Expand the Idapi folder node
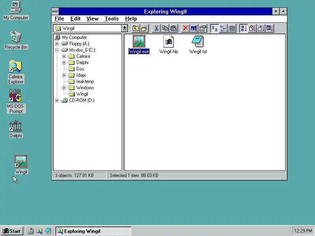The height and width of the screenshot is (236, 315). click(64, 75)
